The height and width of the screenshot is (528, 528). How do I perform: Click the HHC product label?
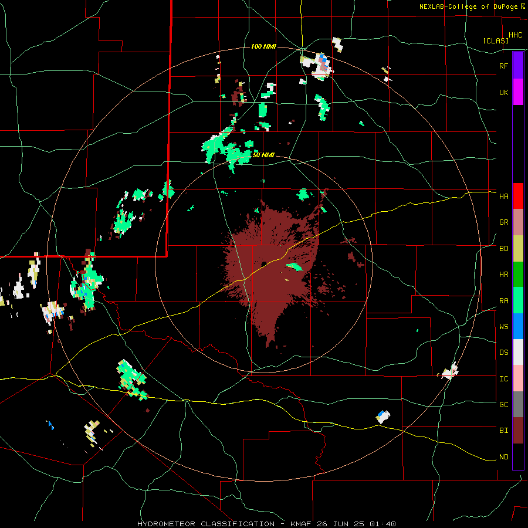tap(516, 35)
